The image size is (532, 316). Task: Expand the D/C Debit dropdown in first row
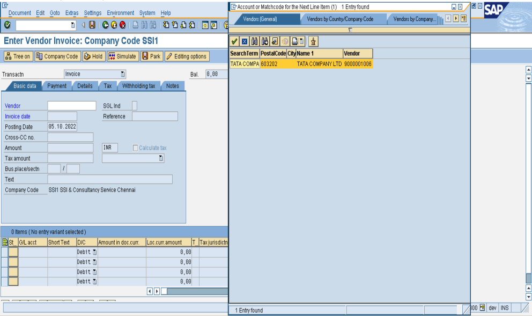pos(95,252)
